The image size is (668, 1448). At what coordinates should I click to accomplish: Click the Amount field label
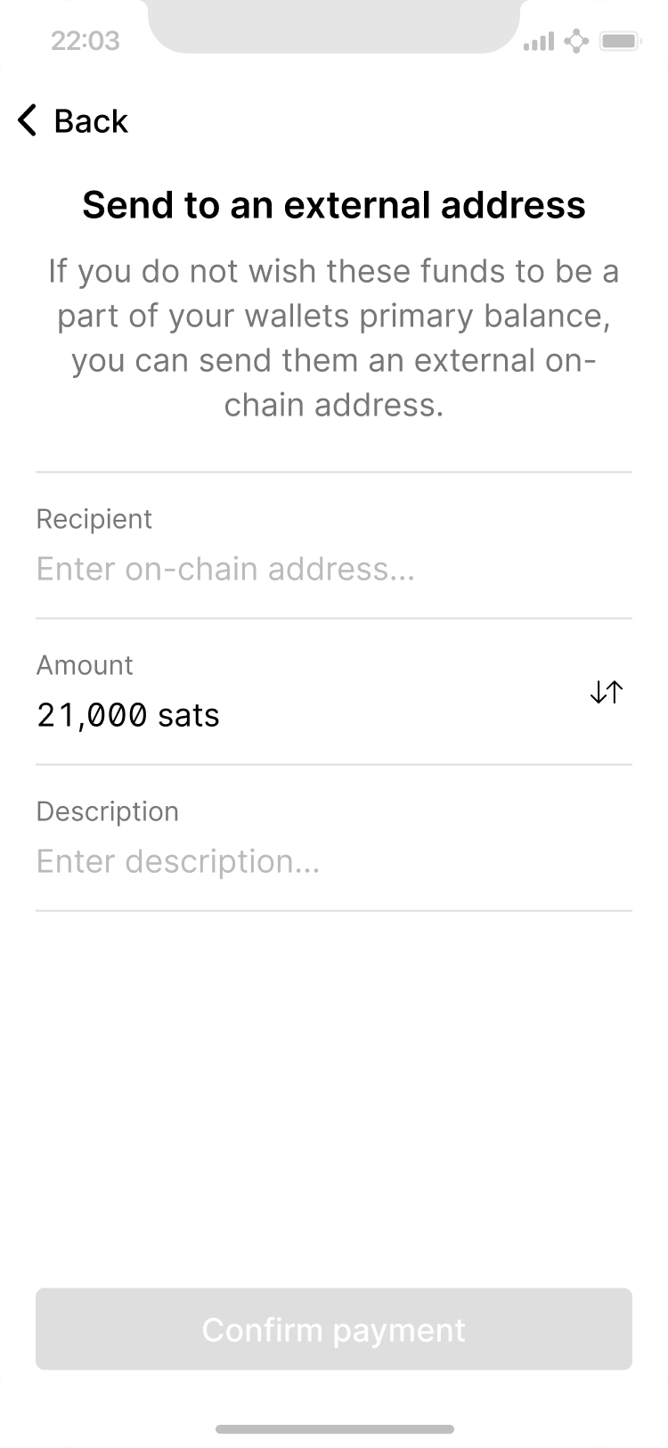[85, 665]
